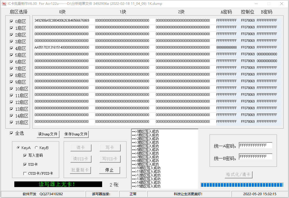Click the 统一B密码 input field

click(255, 156)
